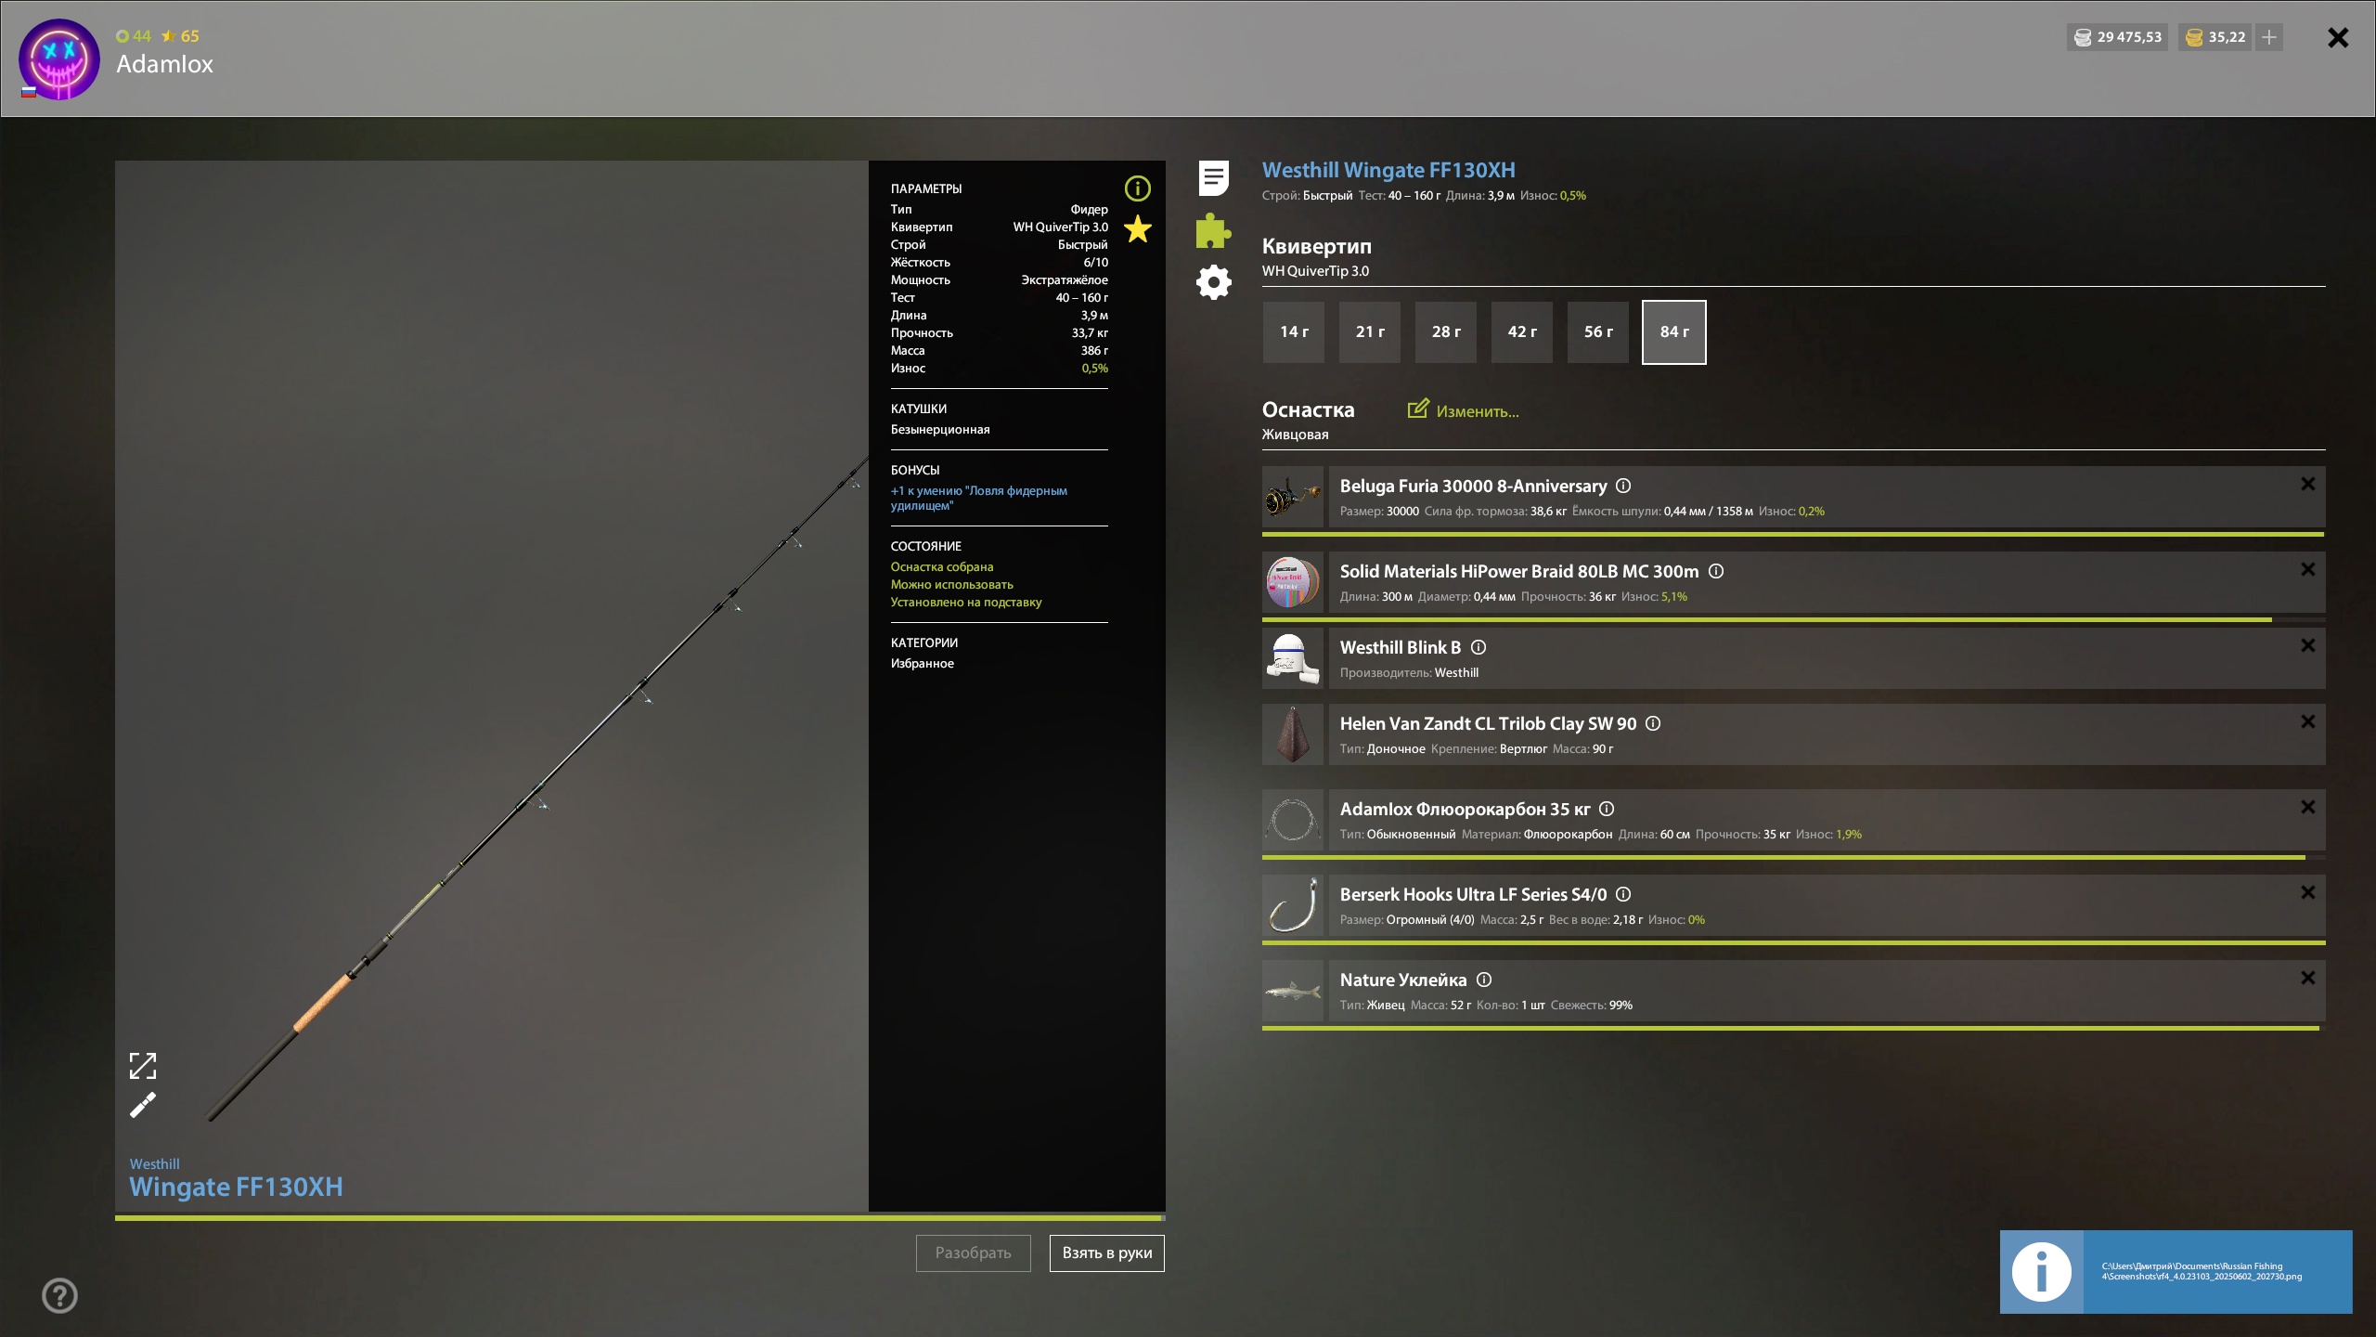The image size is (2376, 1337).
Task: Click the Взять в руки button
Action: (x=1106, y=1253)
